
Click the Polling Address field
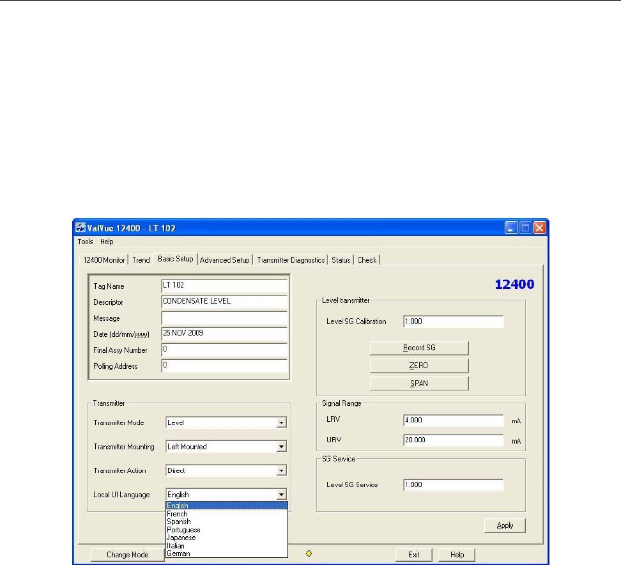coord(224,366)
